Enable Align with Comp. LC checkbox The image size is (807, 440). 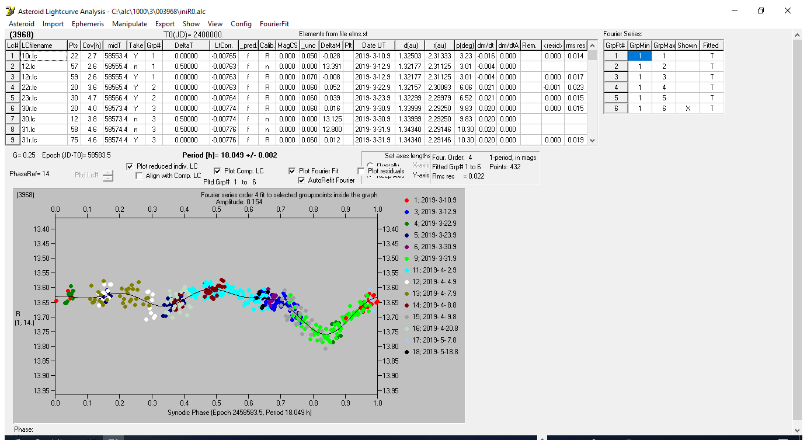(140, 176)
